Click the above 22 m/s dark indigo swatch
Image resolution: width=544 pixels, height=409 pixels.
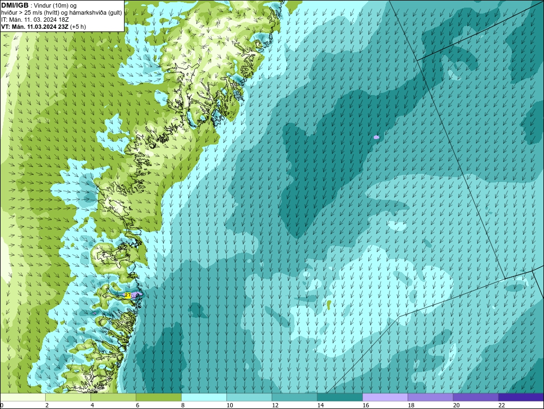tap(521, 397)
